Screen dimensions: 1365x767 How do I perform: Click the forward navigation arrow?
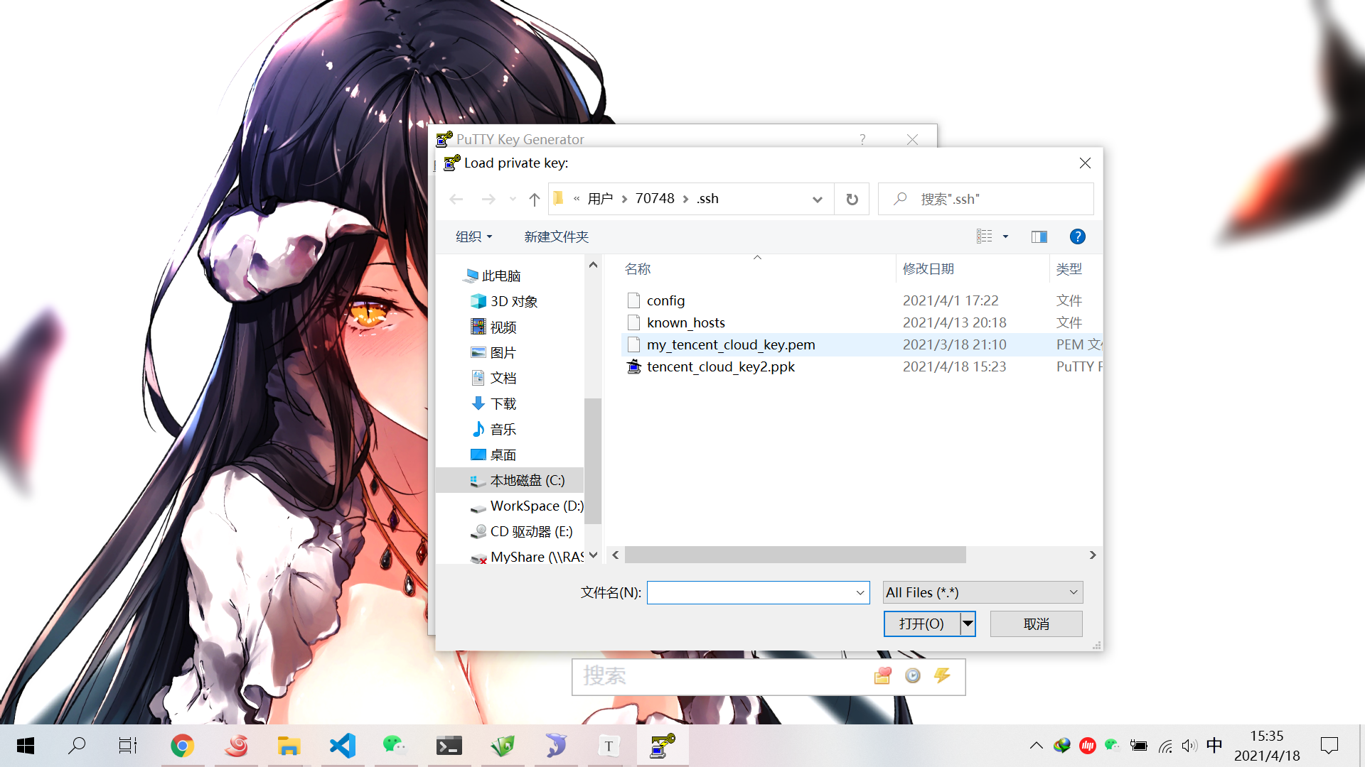[488, 200]
